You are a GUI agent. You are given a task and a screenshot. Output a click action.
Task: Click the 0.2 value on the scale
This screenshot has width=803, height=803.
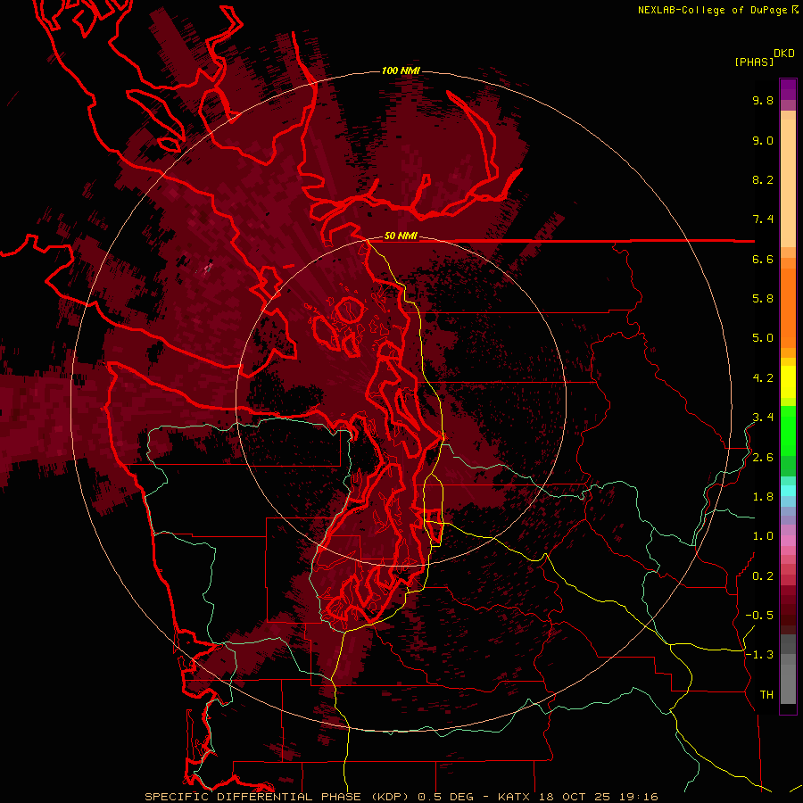(763, 576)
